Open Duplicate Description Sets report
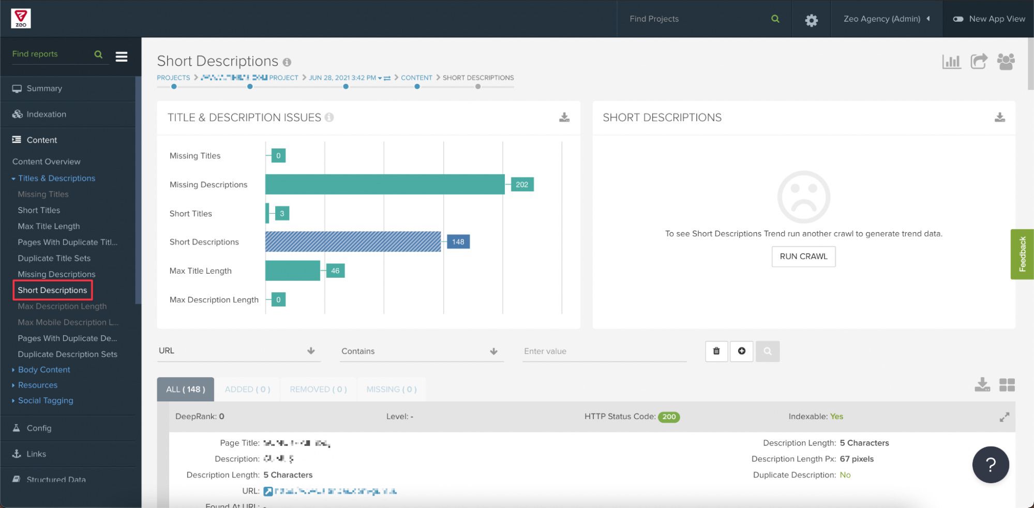Viewport: 1034px width, 508px height. (x=67, y=354)
